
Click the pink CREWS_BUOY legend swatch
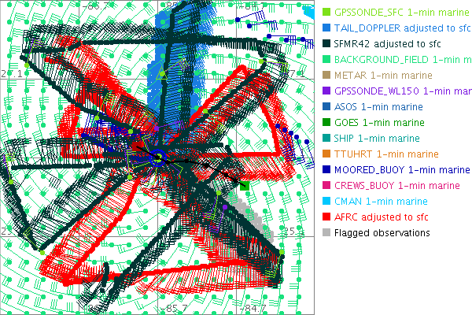[325, 186]
